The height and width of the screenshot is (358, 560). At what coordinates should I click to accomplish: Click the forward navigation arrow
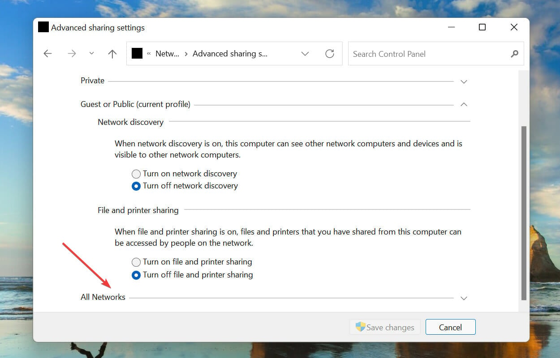point(72,54)
